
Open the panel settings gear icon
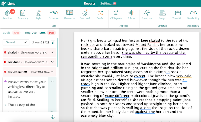tap(53, 117)
